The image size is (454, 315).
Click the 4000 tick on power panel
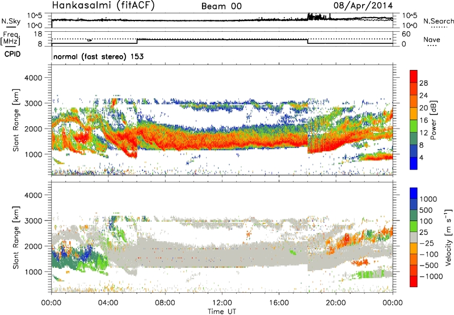33,78
